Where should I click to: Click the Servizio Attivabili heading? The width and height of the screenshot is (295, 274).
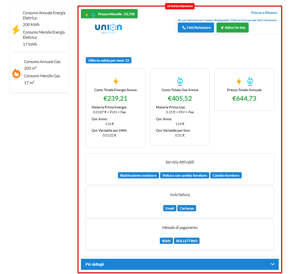click(x=180, y=162)
